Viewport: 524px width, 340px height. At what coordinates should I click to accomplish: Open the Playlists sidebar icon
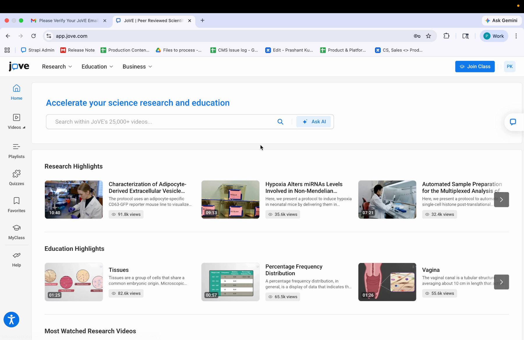(16, 147)
